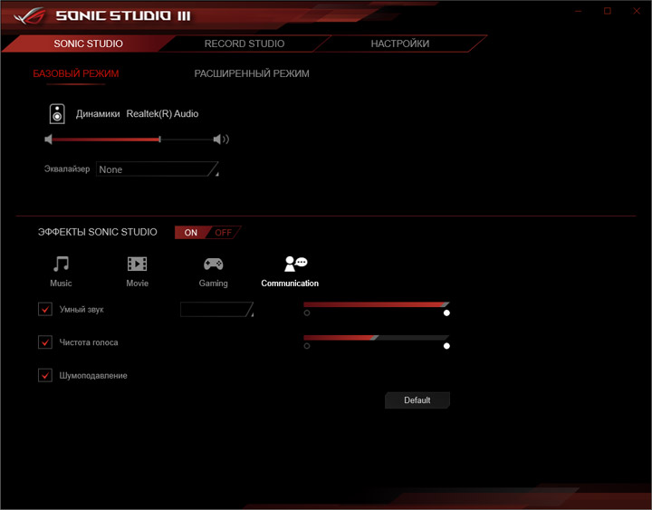Viewport: 652px width, 510px height.
Task: Click the Умный звук label
Action: 81,310
